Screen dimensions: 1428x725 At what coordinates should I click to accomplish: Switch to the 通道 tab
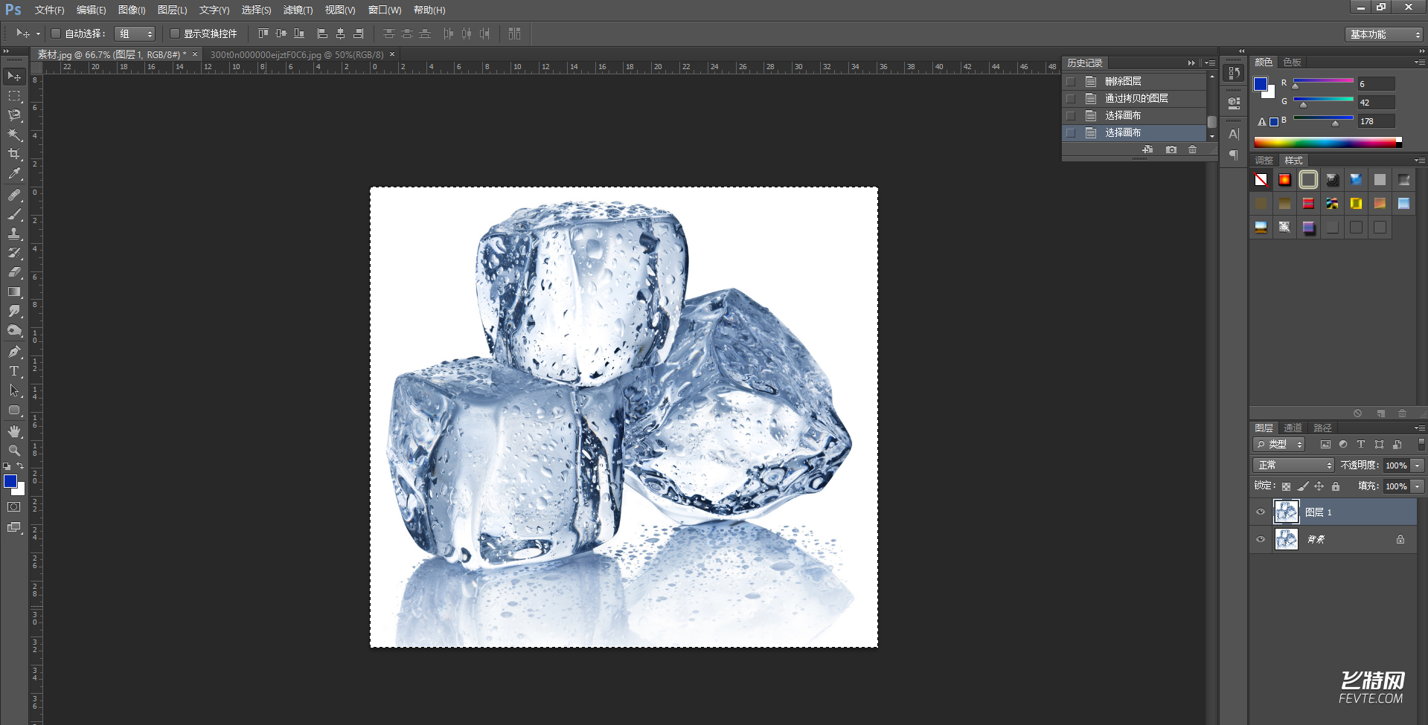(x=1293, y=428)
